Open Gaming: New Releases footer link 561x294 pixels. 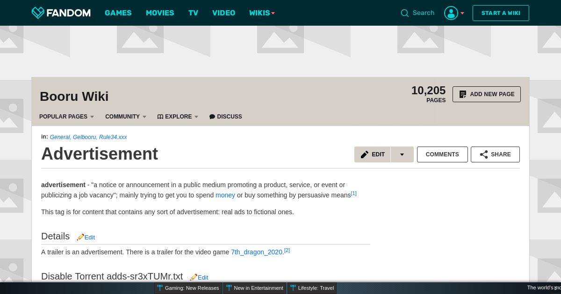pyautogui.click(x=188, y=288)
